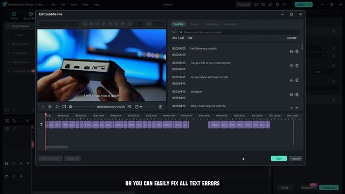The image size is (345, 194).
Task: Cancel the subtitle editing dialog
Action: point(295,158)
